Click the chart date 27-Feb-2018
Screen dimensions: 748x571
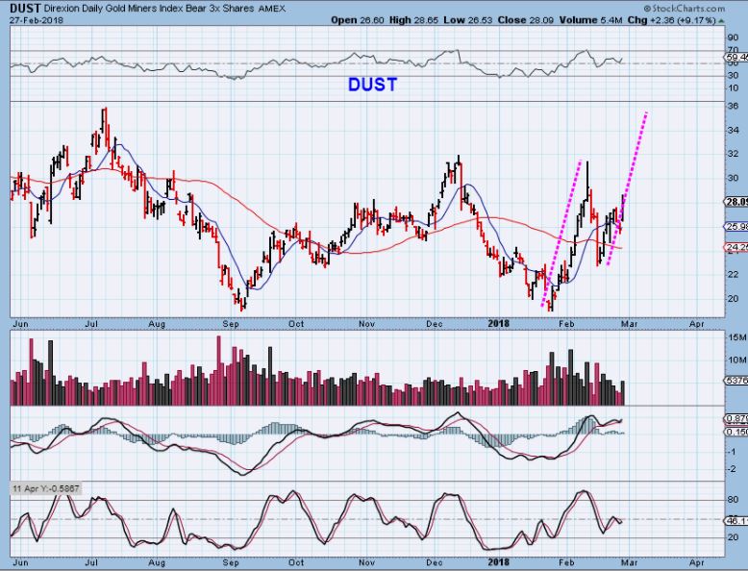(x=37, y=20)
